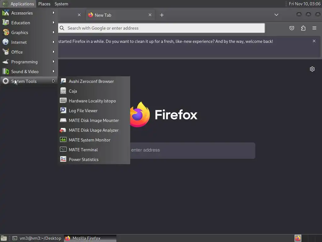Close the New Tab tab
This screenshot has height=242, width=322.
tap(150, 15)
